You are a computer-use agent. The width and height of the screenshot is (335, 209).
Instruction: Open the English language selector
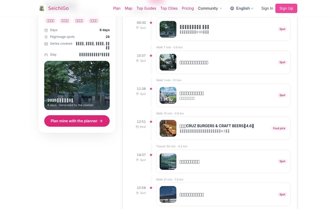pyautogui.click(x=242, y=8)
